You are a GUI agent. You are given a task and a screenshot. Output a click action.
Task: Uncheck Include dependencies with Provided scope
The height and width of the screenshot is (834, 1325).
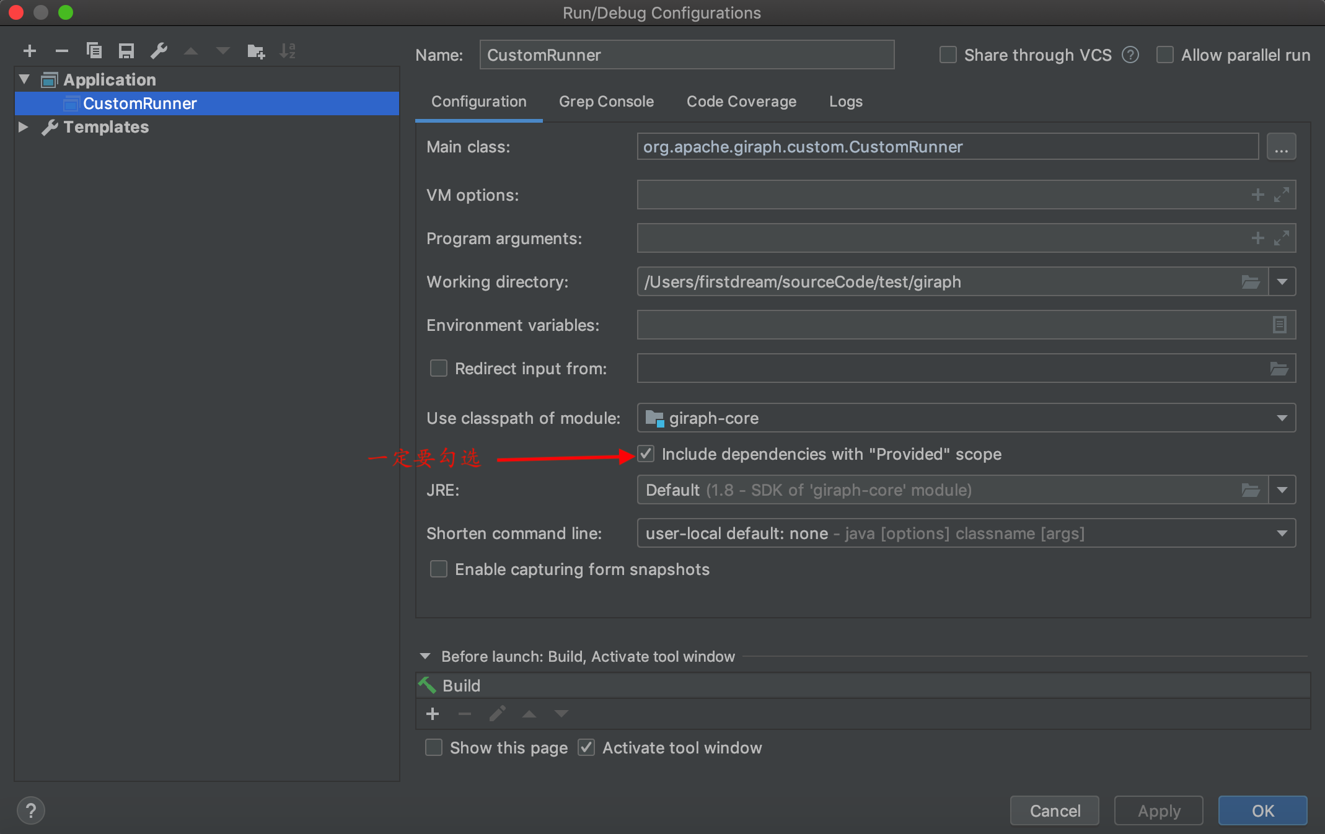pyautogui.click(x=646, y=454)
